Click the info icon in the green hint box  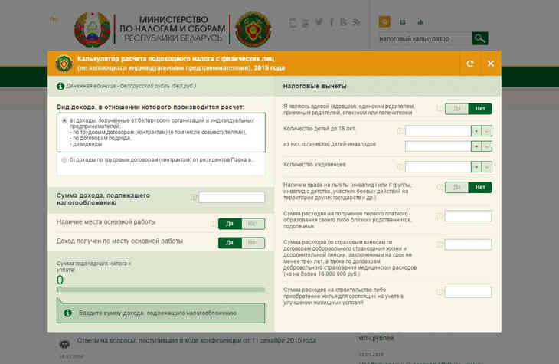click(67, 313)
